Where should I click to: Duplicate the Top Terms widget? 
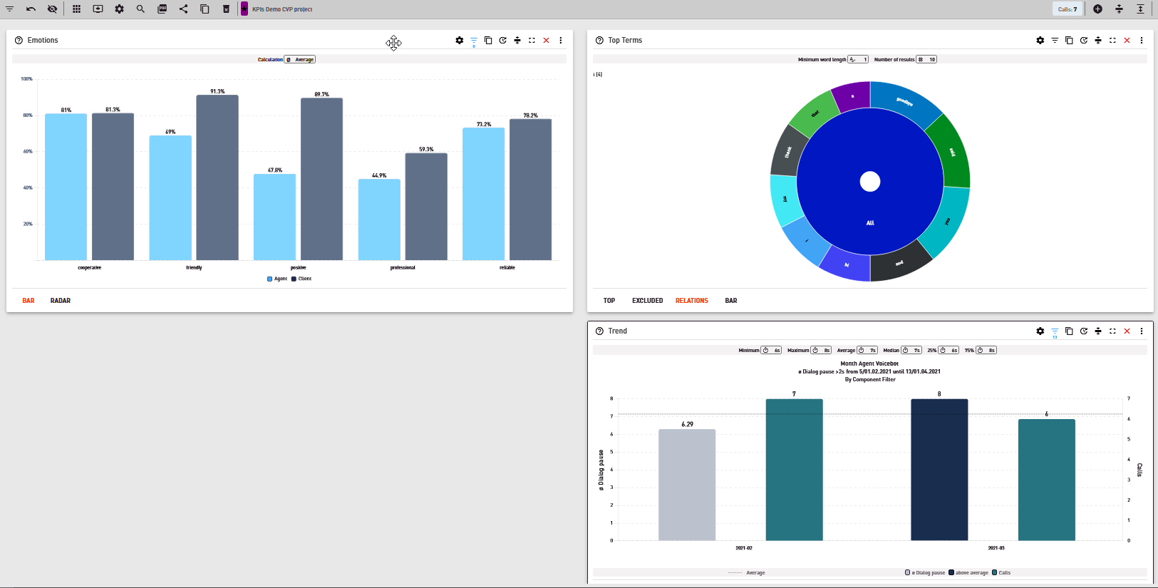1069,41
